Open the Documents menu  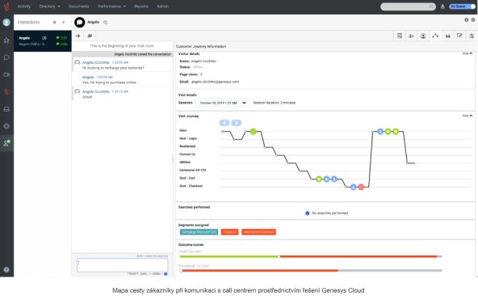pos(78,6)
